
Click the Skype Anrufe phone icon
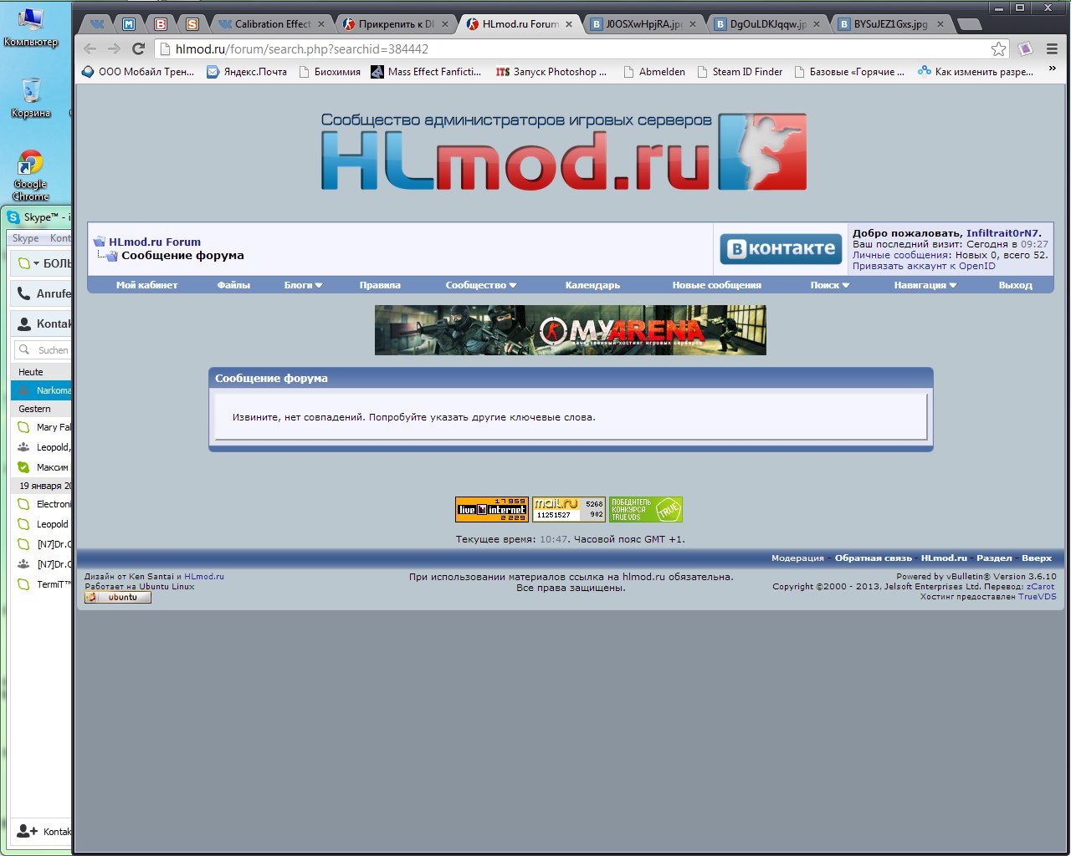[x=24, y=293]
